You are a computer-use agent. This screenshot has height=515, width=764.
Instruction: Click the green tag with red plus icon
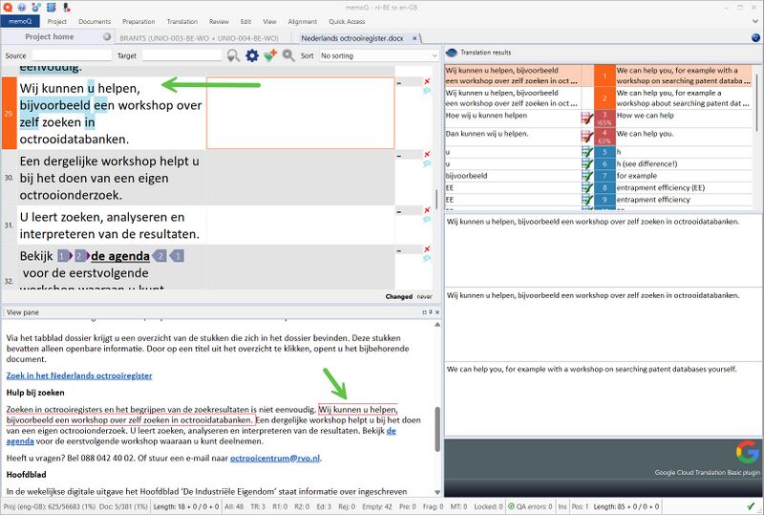pos(270,55)
